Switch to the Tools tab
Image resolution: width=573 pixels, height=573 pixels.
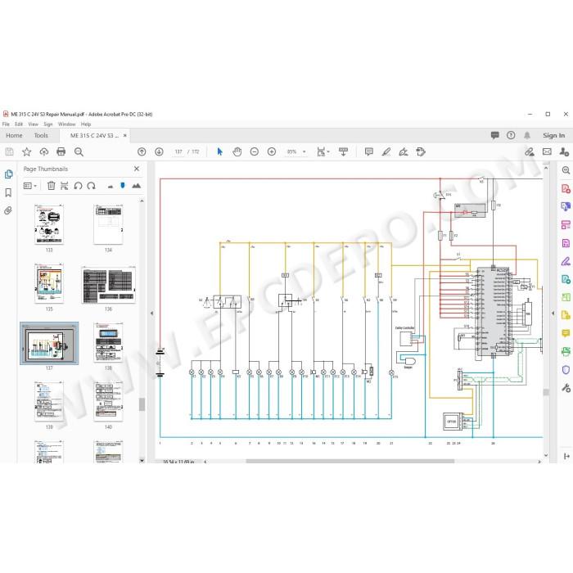pos(41,136)
